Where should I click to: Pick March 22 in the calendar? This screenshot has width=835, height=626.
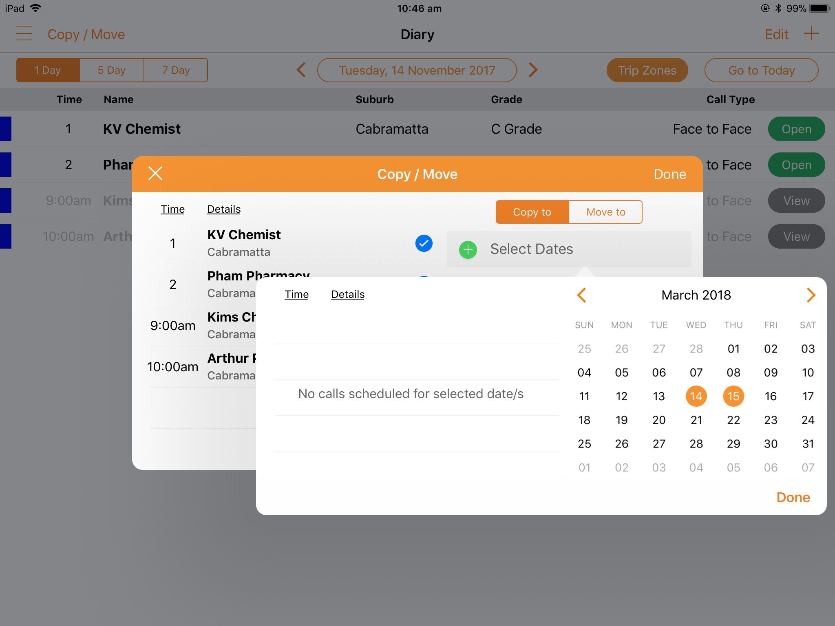click(733, 420)
